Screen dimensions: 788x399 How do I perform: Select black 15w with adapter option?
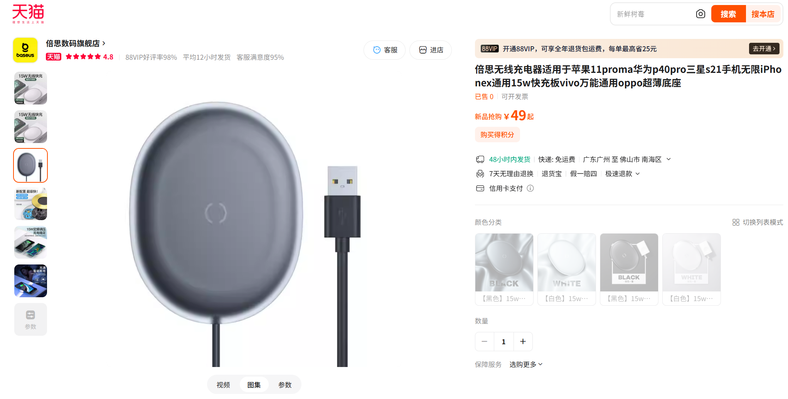(x=629, y=269)
